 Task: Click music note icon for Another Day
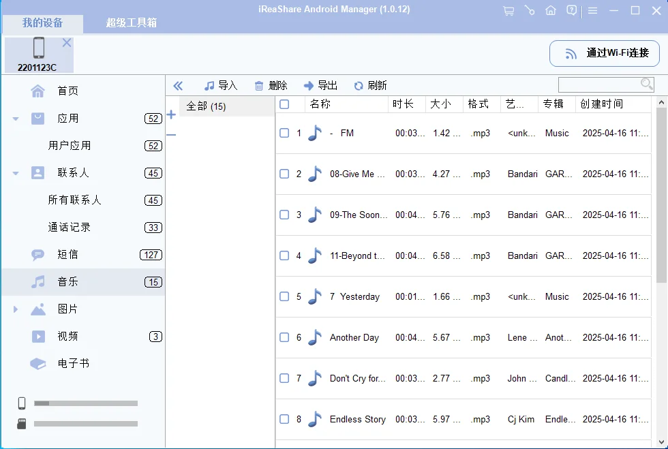tap(314, 337)
